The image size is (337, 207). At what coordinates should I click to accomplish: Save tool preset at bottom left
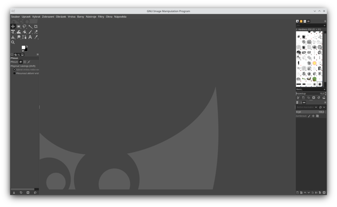14,193
